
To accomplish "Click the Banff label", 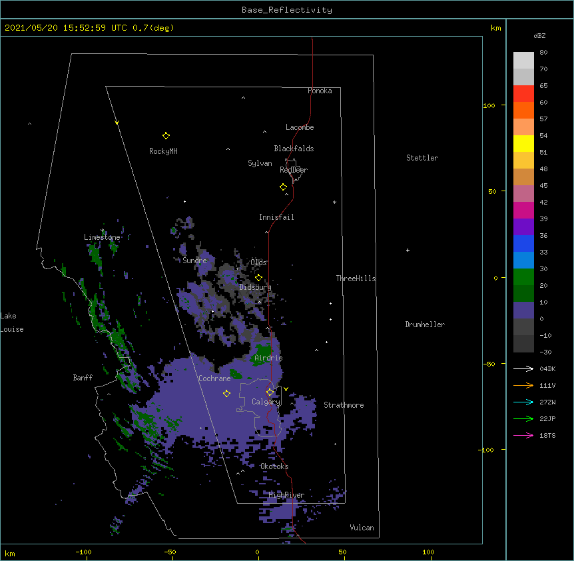I will pos(83,378).
